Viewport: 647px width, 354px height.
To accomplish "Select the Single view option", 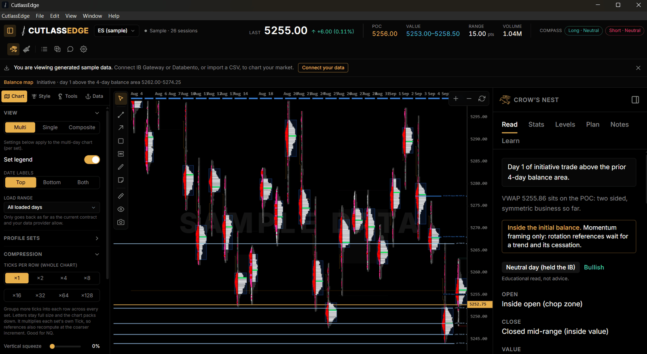I will [50, 127].
